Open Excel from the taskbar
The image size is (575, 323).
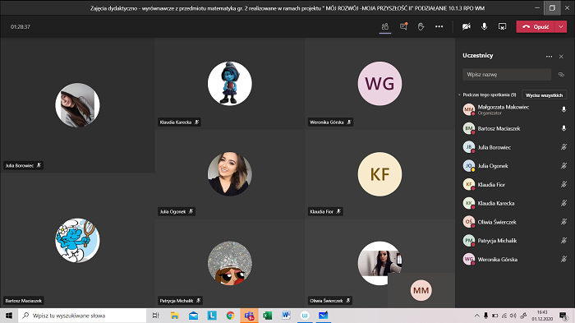click(x=267, y=316)
